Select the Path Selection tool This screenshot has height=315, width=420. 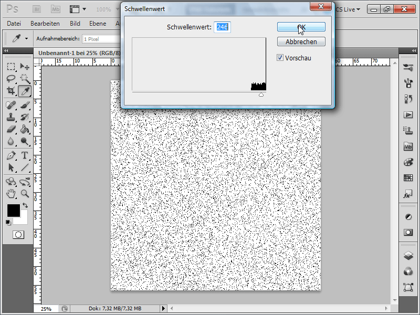10,167
